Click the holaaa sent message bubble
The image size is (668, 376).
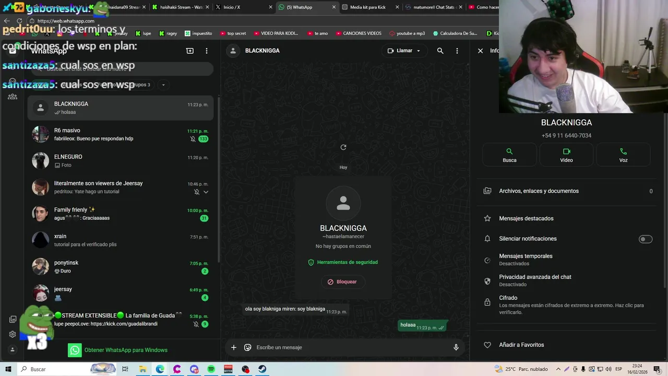point(422,325)
